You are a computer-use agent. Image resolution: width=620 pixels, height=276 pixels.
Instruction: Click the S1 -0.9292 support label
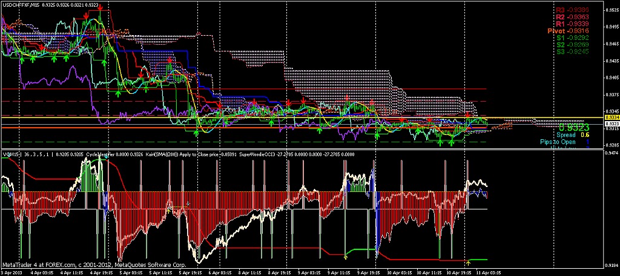click(x=573, y=38)
